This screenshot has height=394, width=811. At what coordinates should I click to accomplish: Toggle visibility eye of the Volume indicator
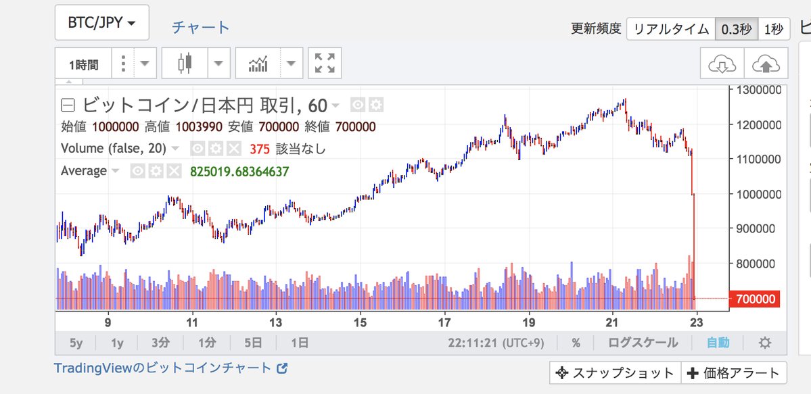(198, 149)
